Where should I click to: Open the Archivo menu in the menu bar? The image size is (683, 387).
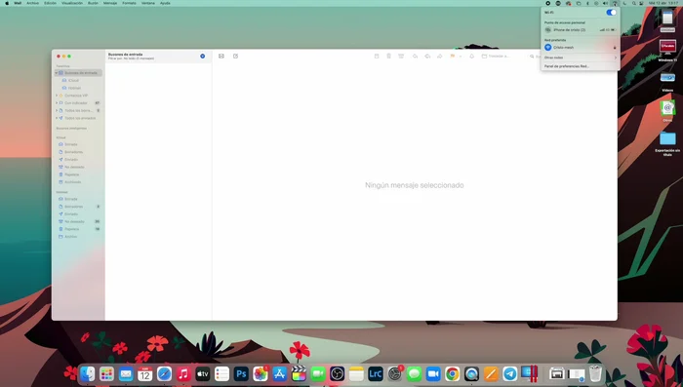[32, 3]
